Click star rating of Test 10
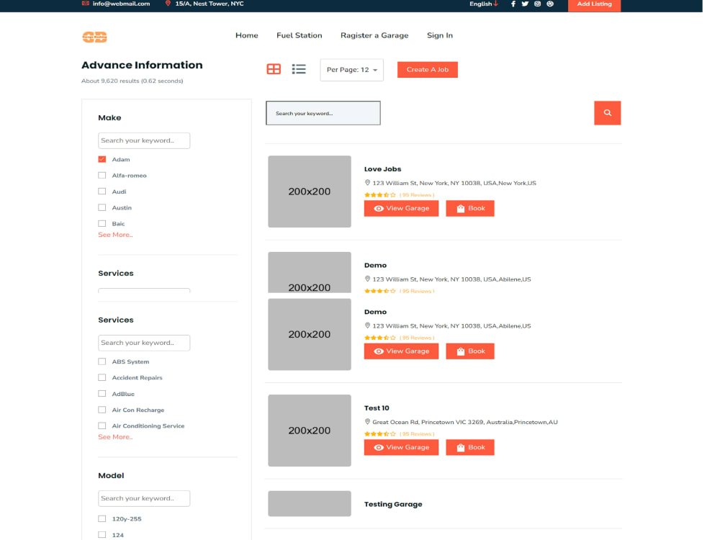The image size is (720, 540). tap(379, 433)
